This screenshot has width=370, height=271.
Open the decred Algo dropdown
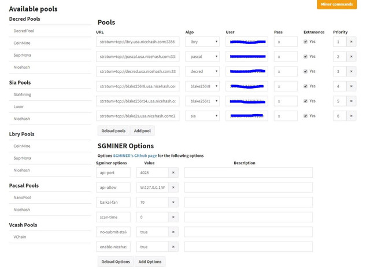click(202, 71)
